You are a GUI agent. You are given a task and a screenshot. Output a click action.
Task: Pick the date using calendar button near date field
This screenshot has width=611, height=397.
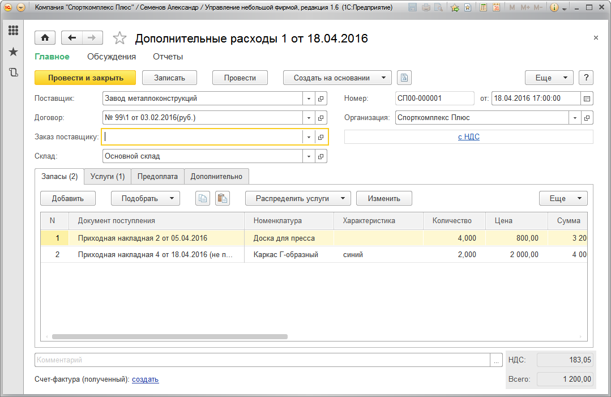[587, 99]
